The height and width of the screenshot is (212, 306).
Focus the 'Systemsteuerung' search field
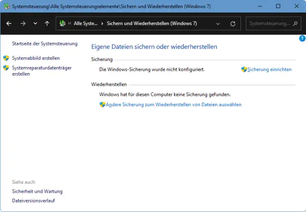pyautogui.click(x=270, y=23)
